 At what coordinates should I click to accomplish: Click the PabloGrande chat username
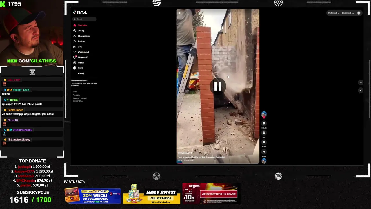pos(15,110)
